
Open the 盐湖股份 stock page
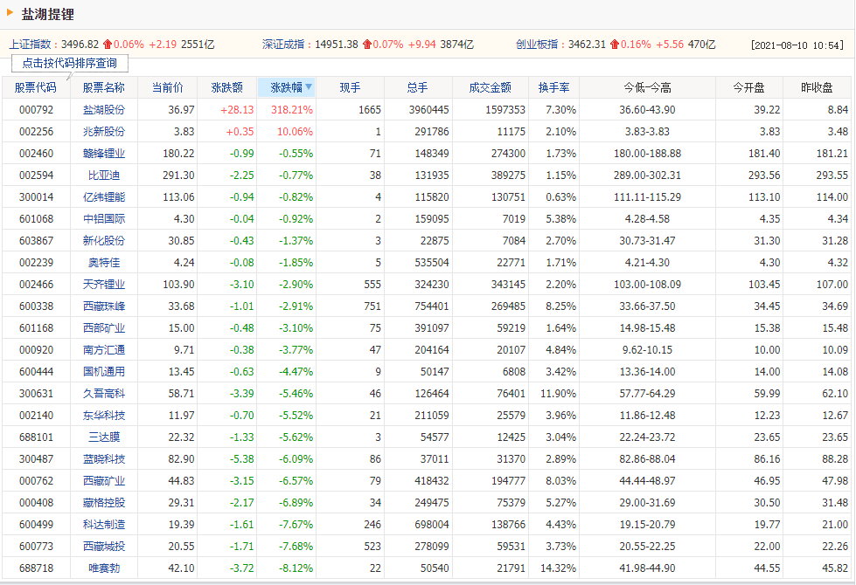point(104,110)
